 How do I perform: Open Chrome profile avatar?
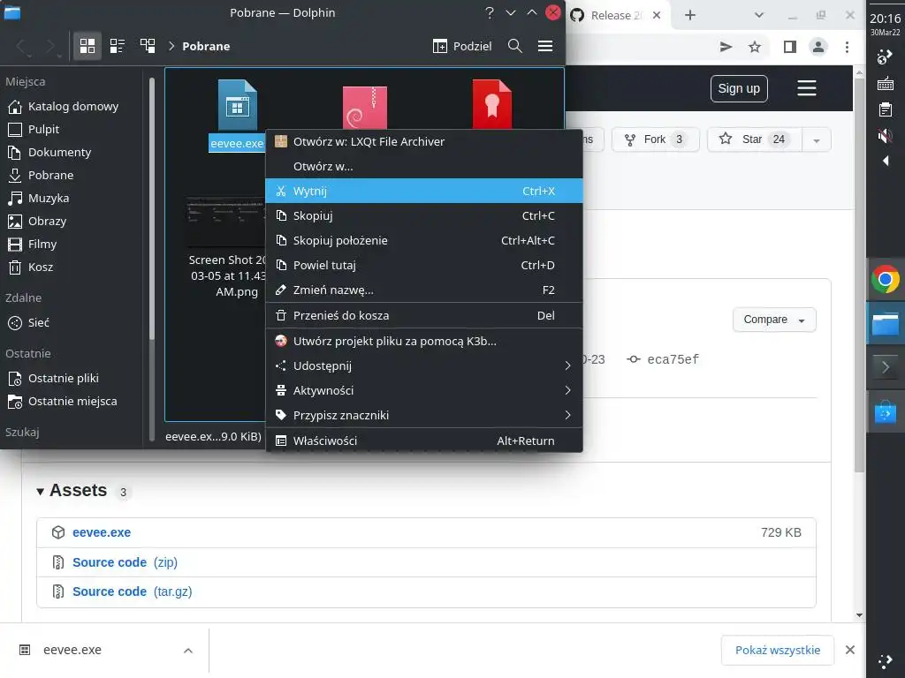[x=818, y=48]
